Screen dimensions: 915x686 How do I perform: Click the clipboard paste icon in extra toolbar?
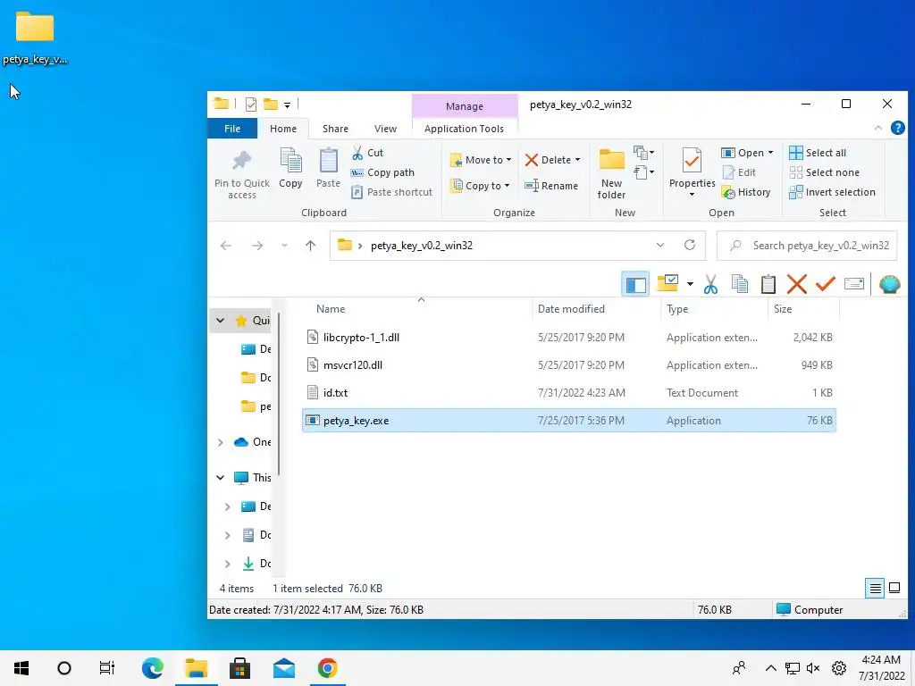(x=768, y=284)
